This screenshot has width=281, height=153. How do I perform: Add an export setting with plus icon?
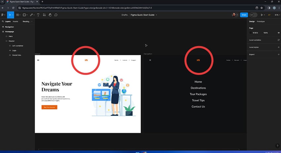(279, 54)
